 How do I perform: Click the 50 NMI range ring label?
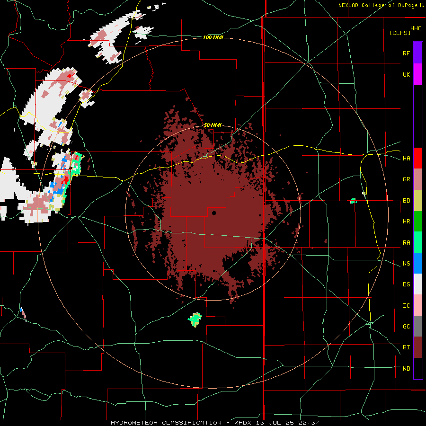point(213,125)
